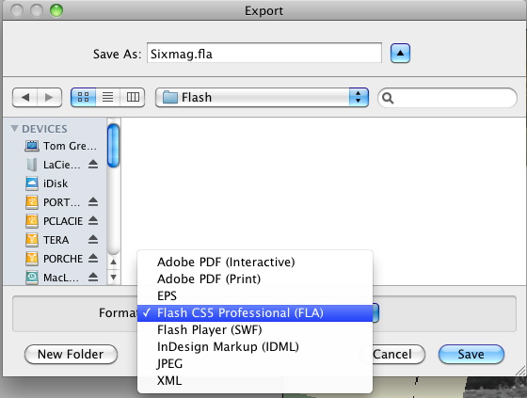Click the Save button
The width and height of the screenshot is (527, 398).
point(471,355)
